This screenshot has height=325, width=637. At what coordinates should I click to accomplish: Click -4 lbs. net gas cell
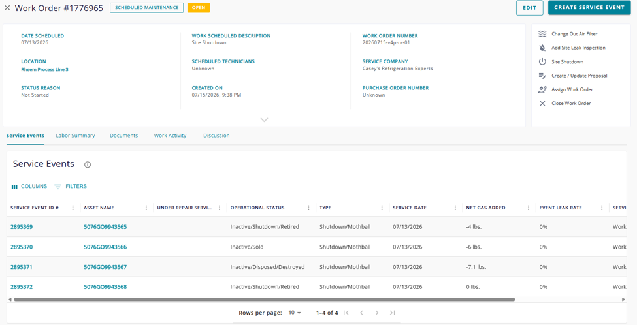point(474,227)
